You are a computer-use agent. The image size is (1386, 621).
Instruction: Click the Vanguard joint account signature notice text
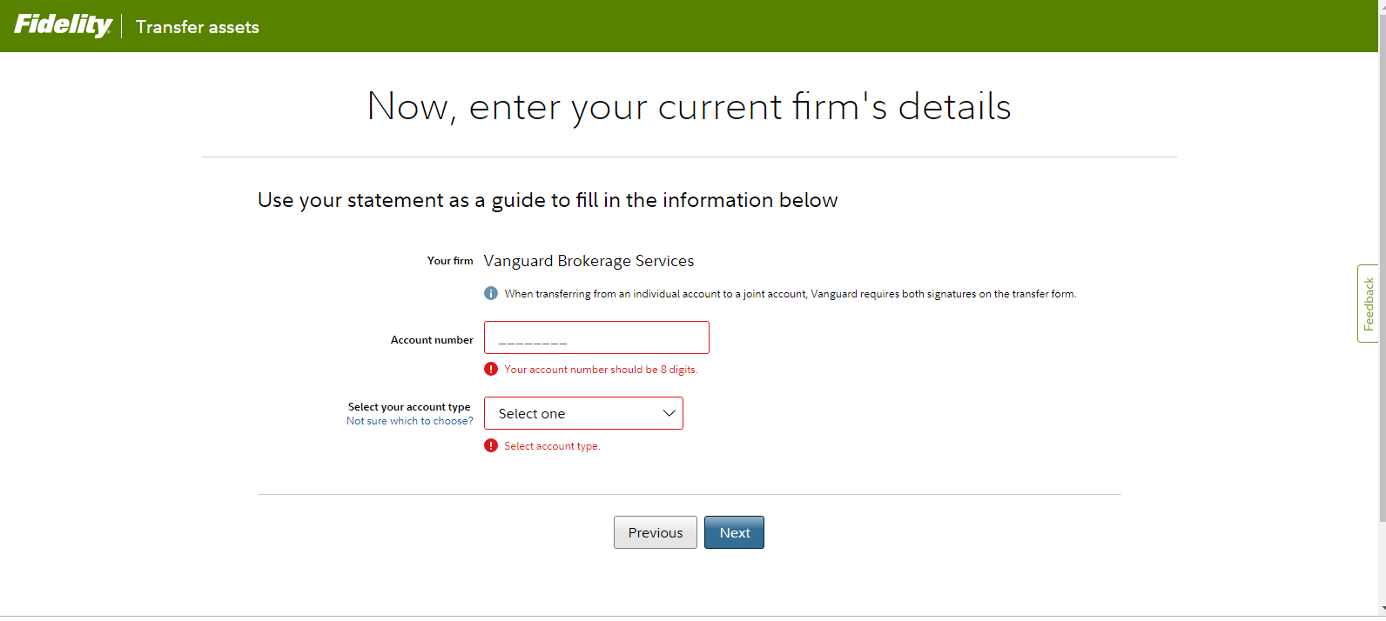(x=790, y=294)
